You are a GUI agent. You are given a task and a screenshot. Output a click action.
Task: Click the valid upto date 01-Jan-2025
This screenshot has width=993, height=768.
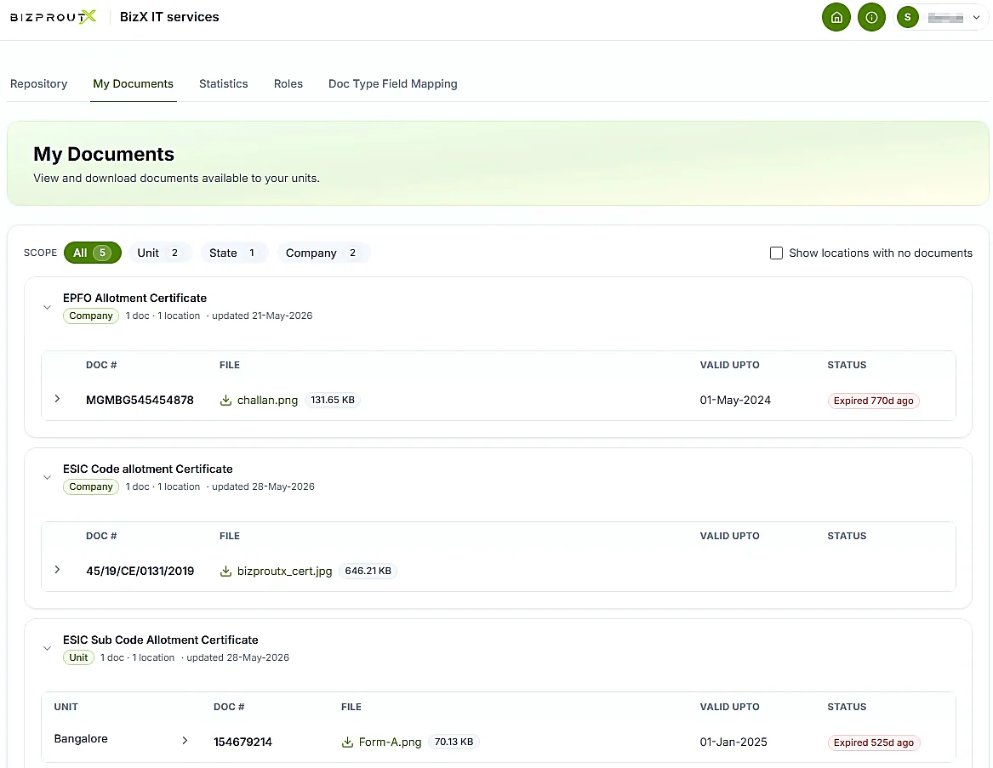click(x=733, y=742)
